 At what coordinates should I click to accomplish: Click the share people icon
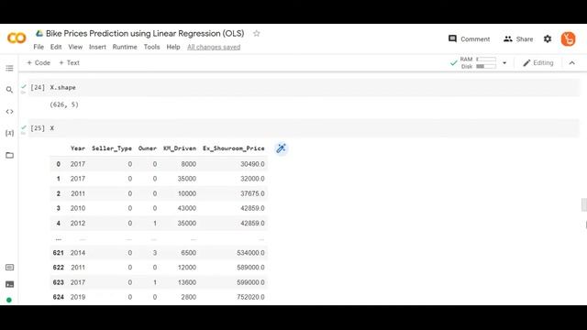(x=507, y=38)
